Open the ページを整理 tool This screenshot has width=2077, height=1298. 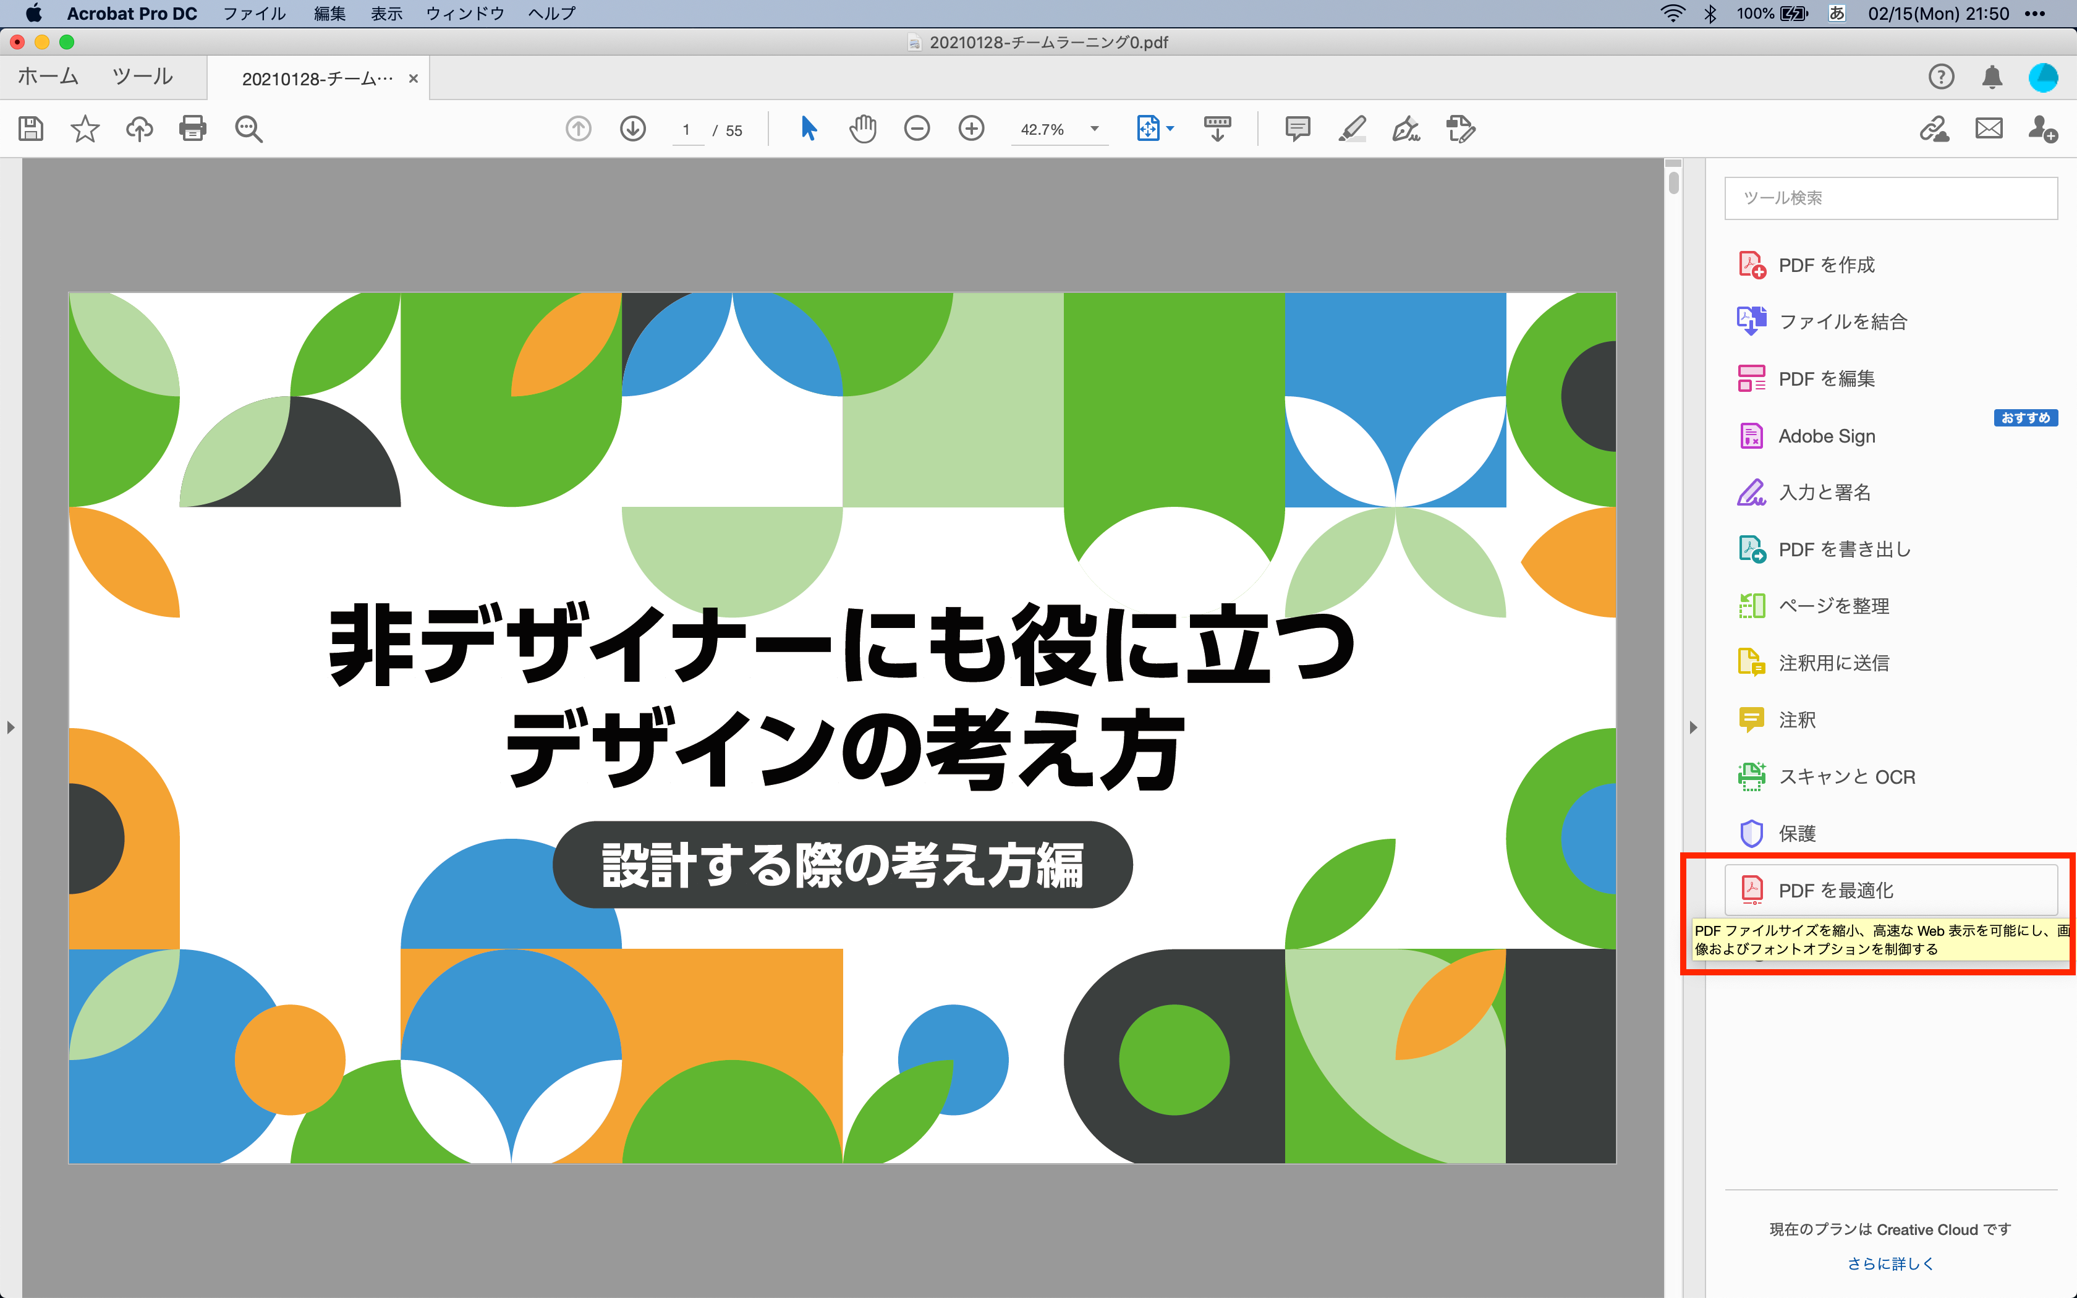pyautogui.click(x=1832, y=605)
